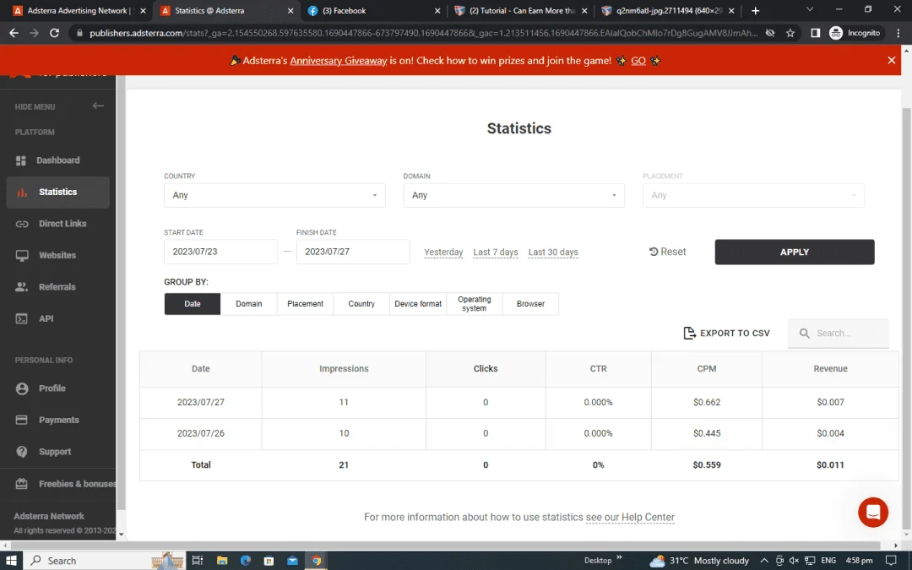The width and height of the screenshot is (912, 570).
Task: Group statistics by Date
Action: click(x=193, y=304)
